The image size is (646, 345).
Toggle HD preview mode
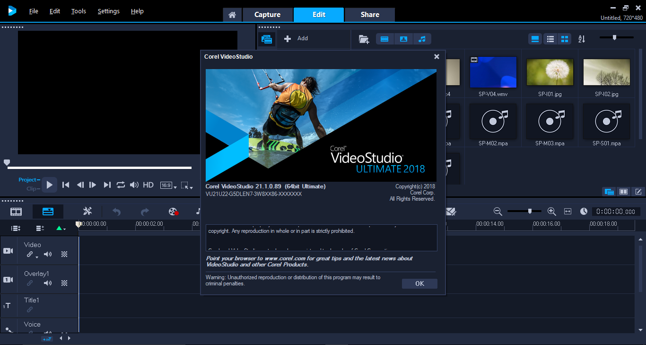[148, 185]
